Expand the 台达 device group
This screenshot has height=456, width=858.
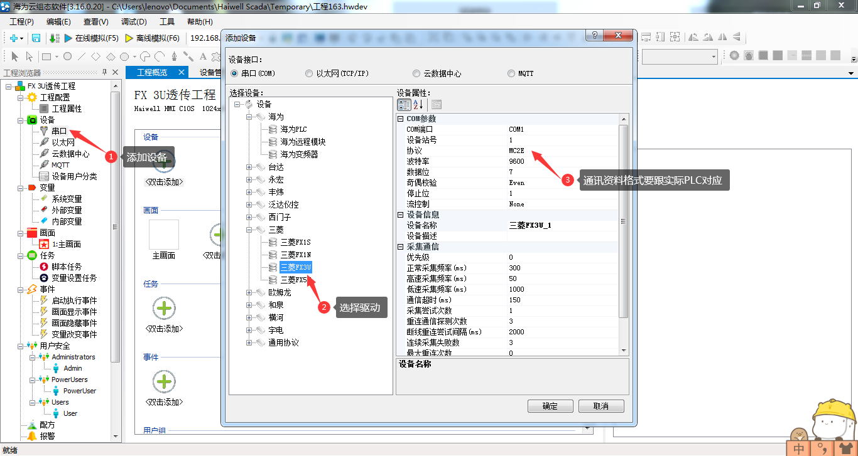point(249,167)
